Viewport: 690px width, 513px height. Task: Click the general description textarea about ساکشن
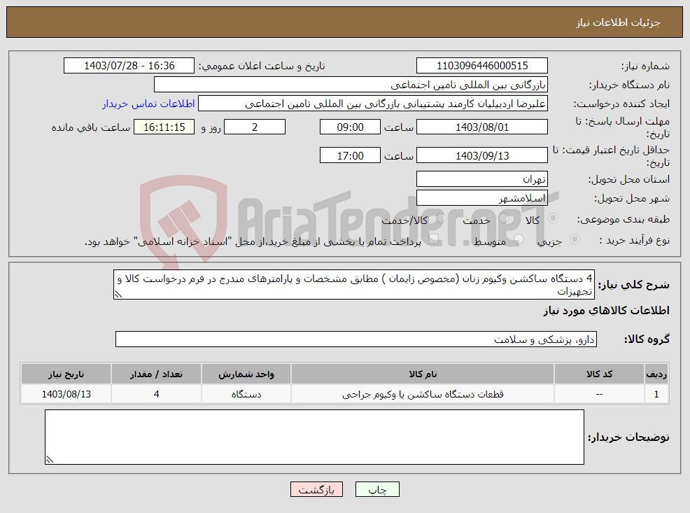[354, 285]
